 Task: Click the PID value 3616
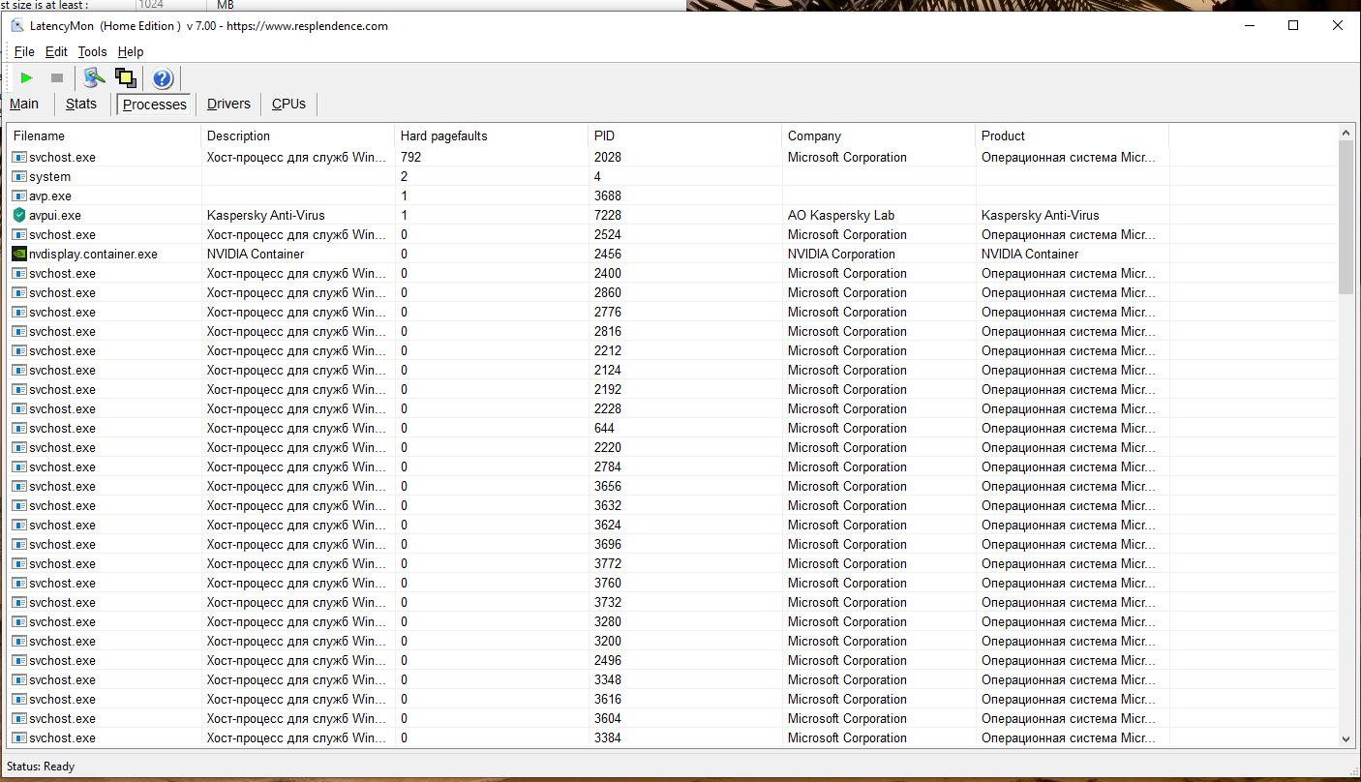(x=608, y=699)
